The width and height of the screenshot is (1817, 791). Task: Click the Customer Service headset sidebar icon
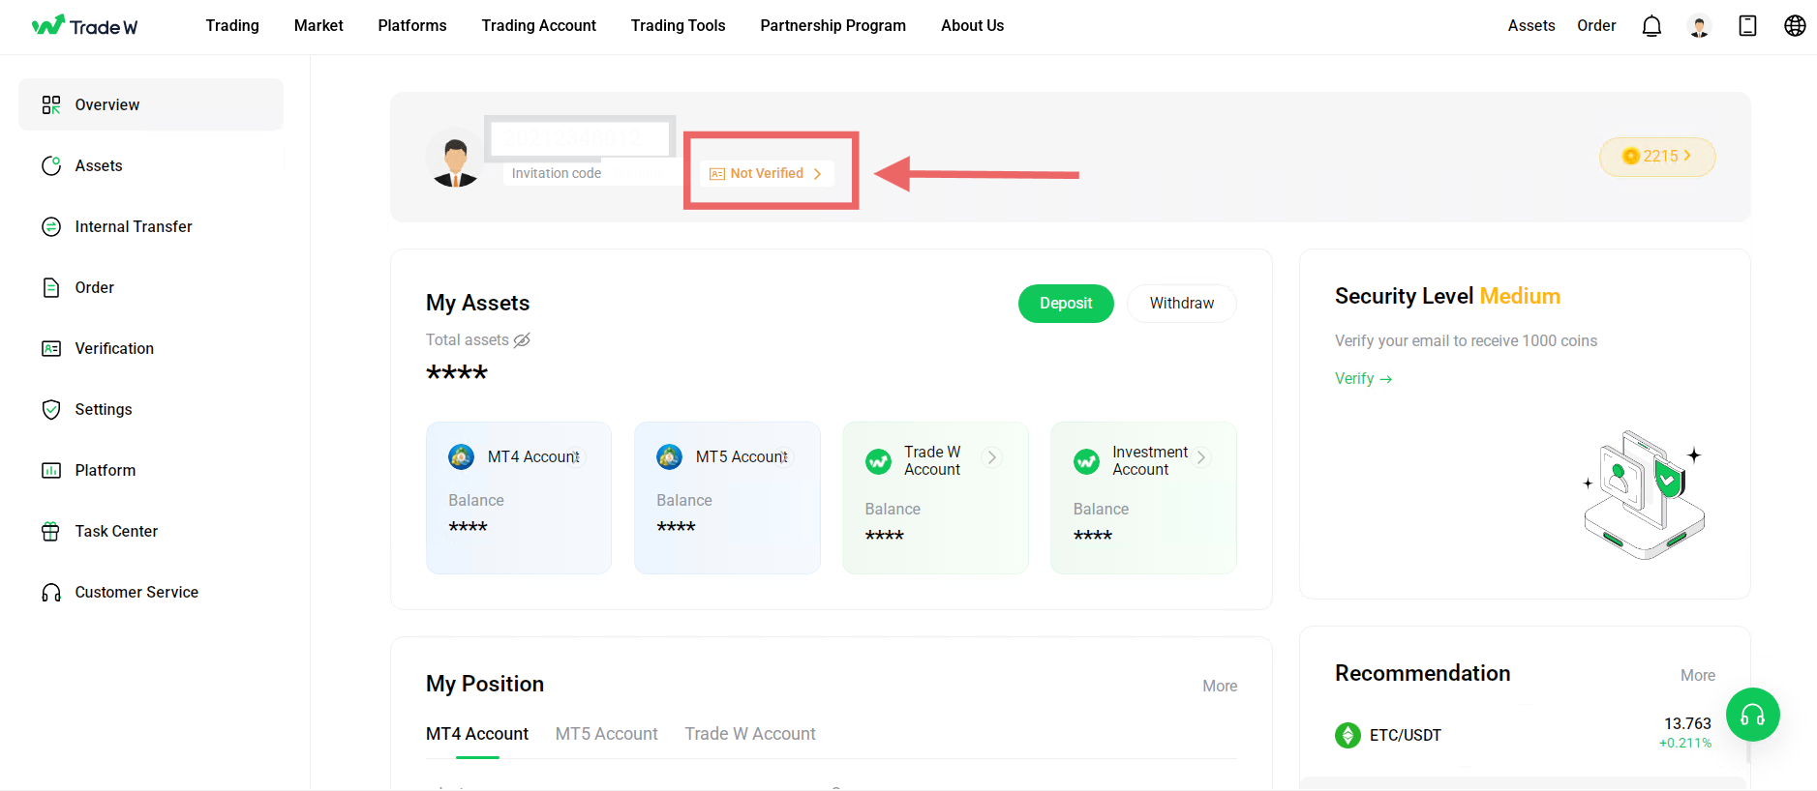(x=51, y=592)
